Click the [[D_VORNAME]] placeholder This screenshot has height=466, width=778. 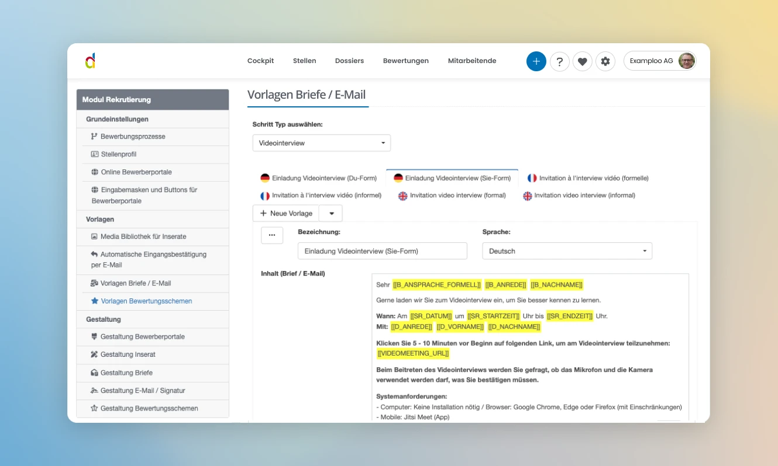(x=460, y=326)
